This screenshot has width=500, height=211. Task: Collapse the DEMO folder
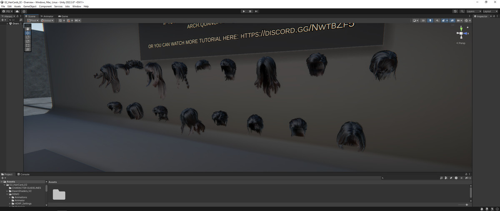7,194
